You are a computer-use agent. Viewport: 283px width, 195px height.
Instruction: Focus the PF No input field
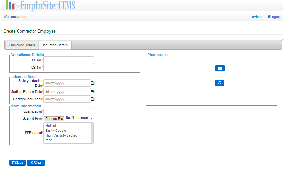(68, 60)
